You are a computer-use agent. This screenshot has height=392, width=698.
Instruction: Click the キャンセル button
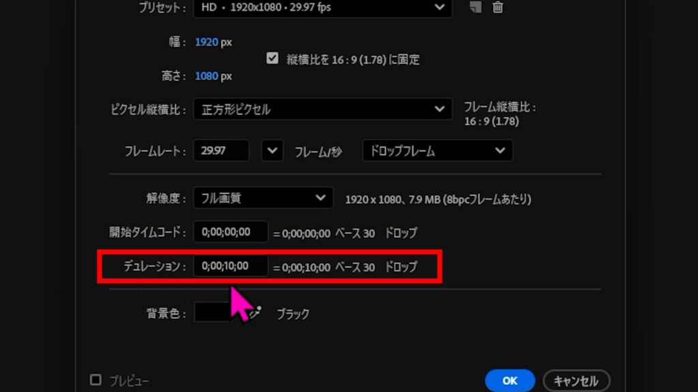pos(576,380)
